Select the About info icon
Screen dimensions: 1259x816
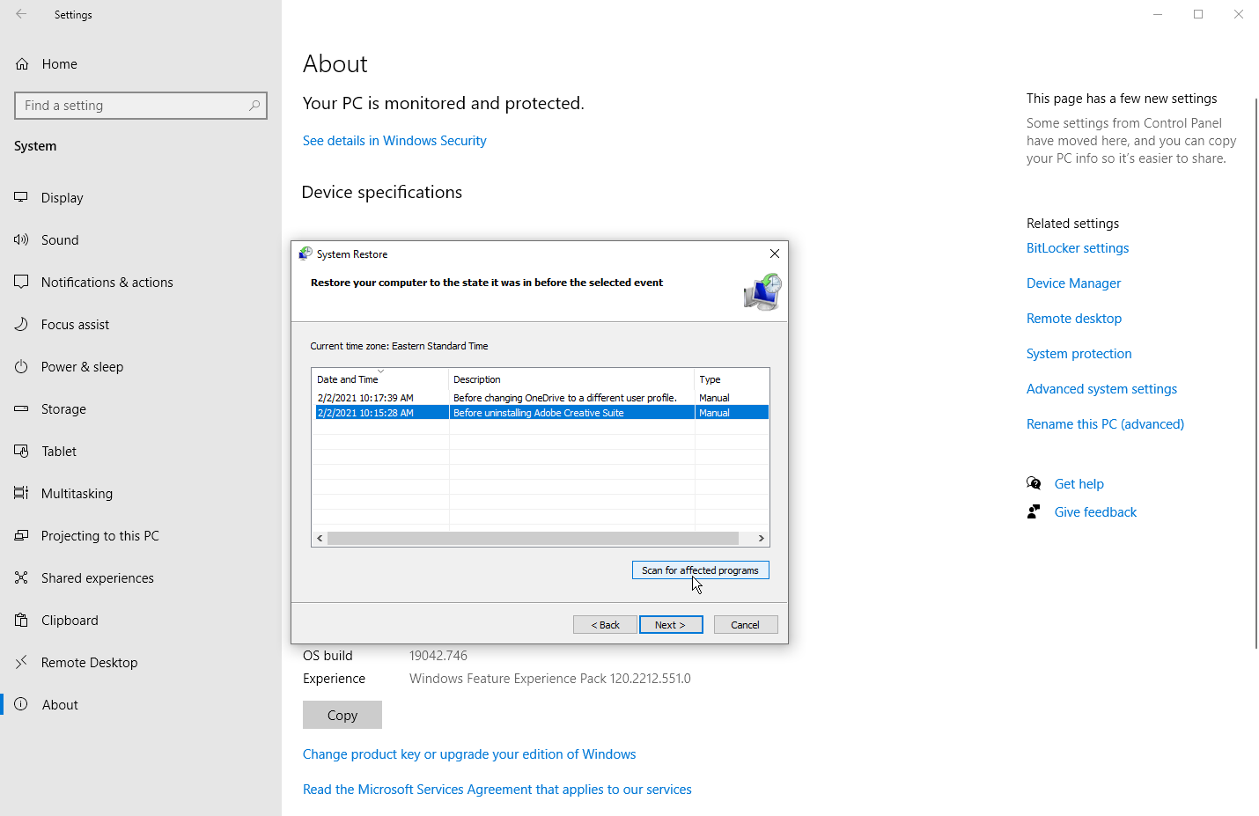tap(21, 704)
